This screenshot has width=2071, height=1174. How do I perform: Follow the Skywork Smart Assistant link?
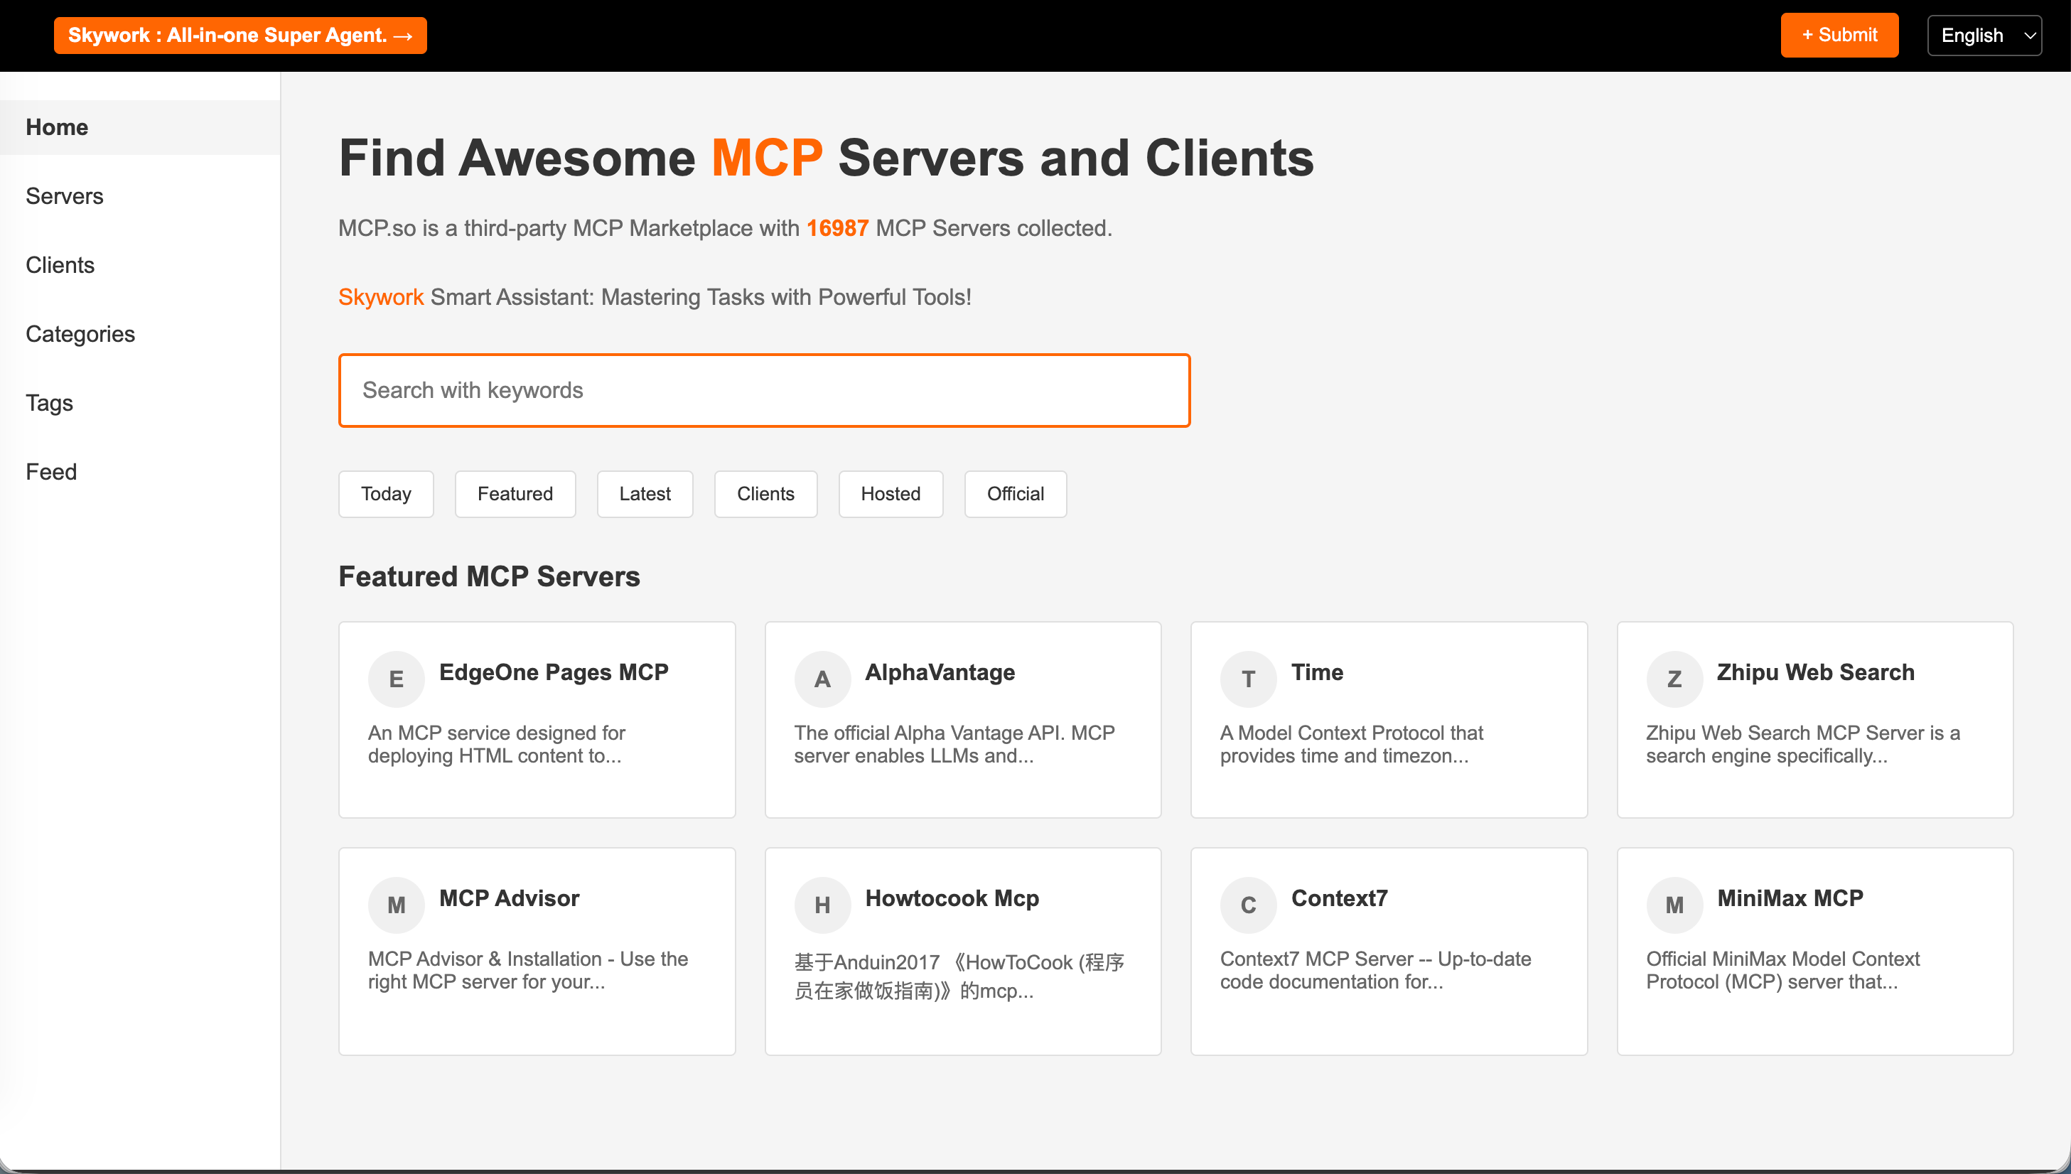pos(380,297)
